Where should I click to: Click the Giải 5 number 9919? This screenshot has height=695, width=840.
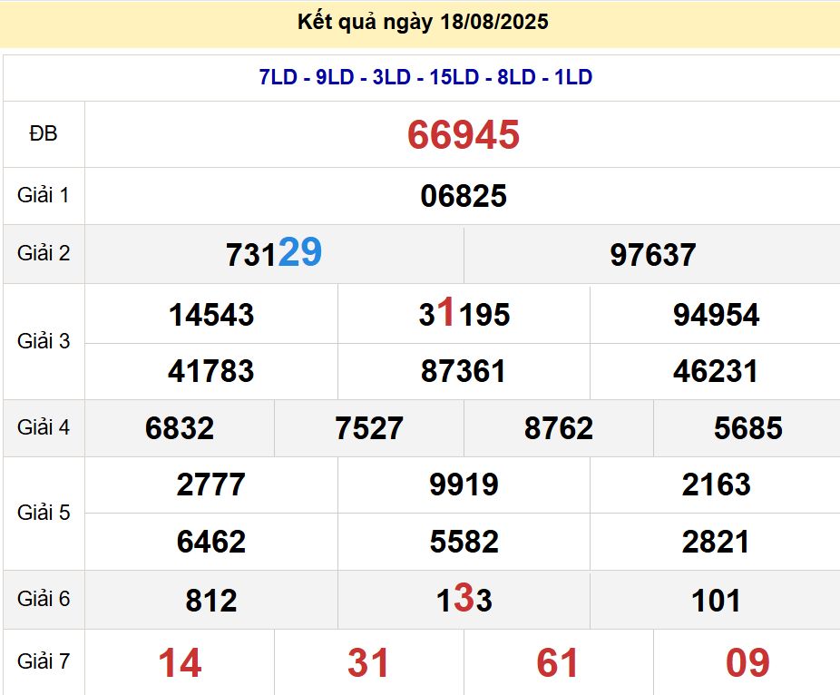464,485
